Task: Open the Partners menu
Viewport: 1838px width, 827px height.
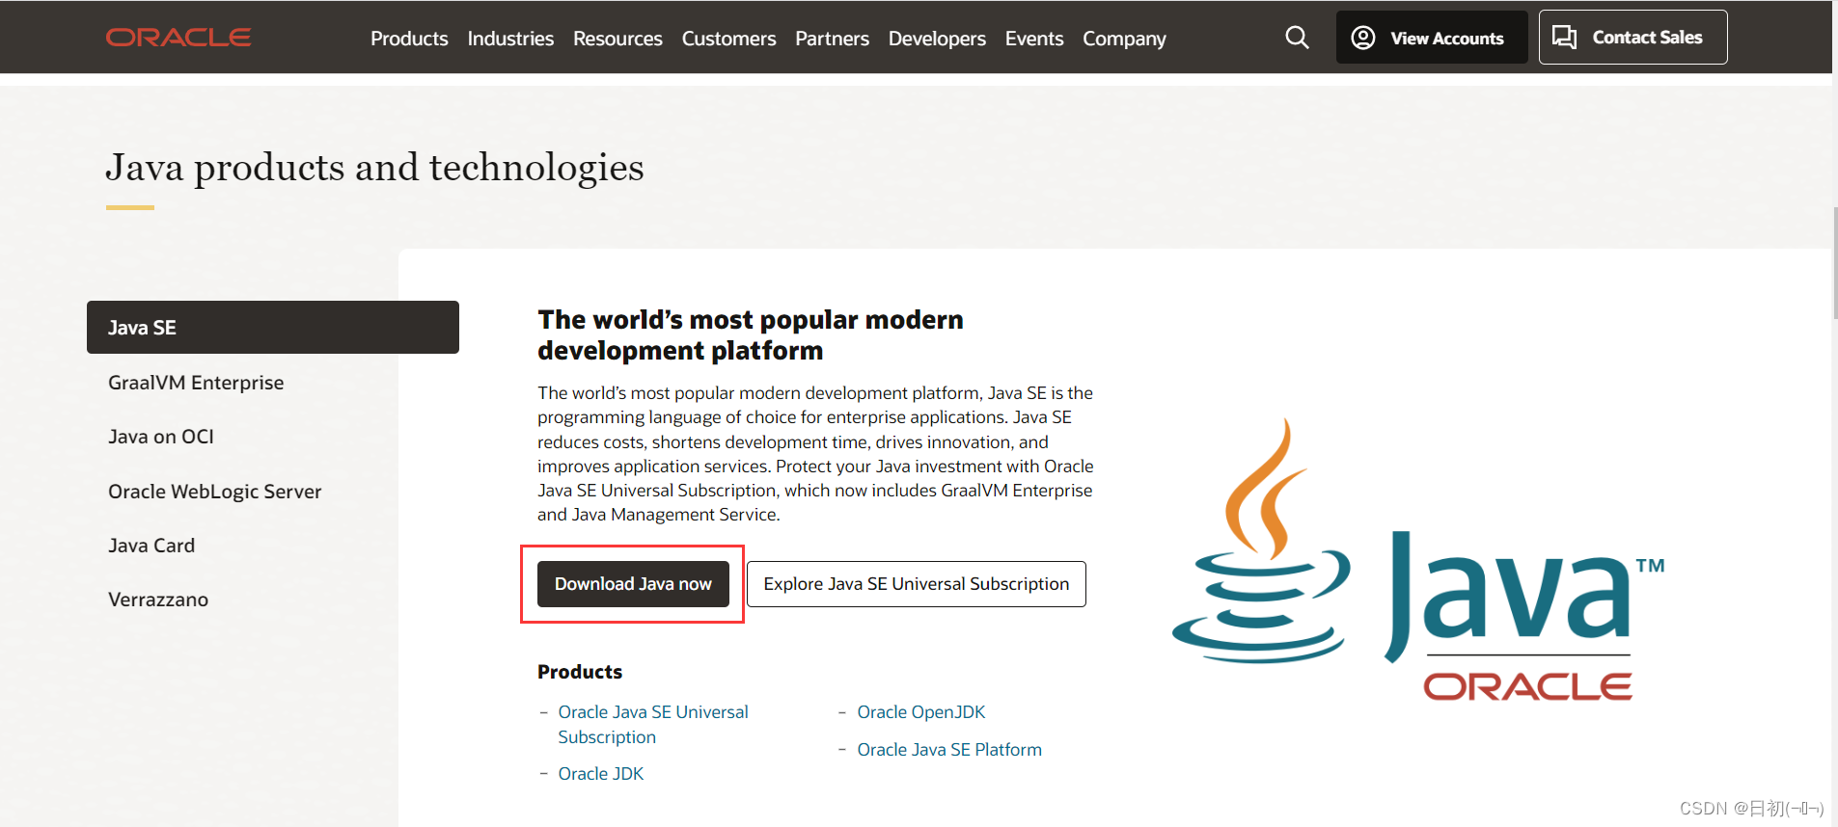Action: click(x=832, y=39)
